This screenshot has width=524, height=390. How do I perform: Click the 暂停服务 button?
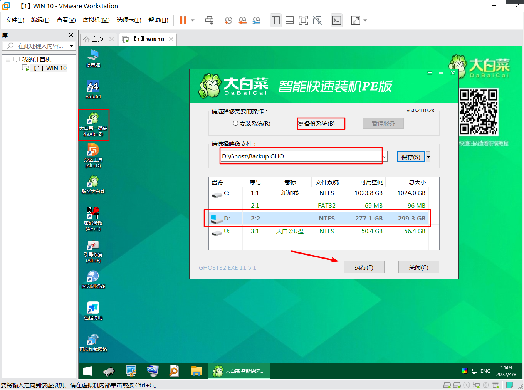click(383, 123)
